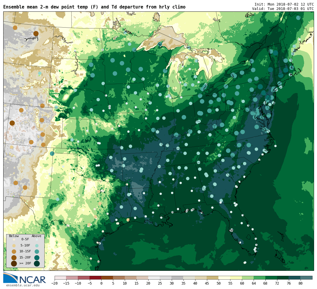This screenshot has width=317, height=289.
Task: Select the Below 10-15F legend circle
Action: (x=14, y=252)
